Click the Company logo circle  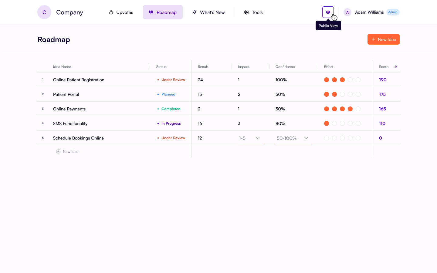[x=44, y=12]
